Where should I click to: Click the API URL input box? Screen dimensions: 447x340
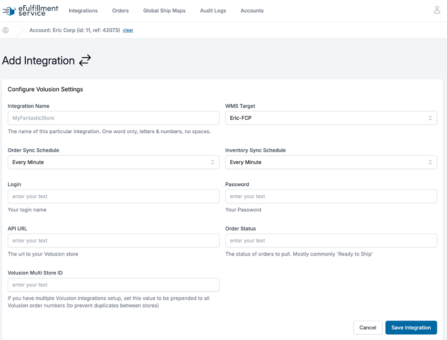[114, 241]
